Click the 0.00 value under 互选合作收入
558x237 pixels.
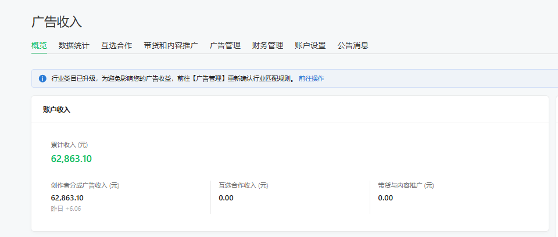point(226,198)
